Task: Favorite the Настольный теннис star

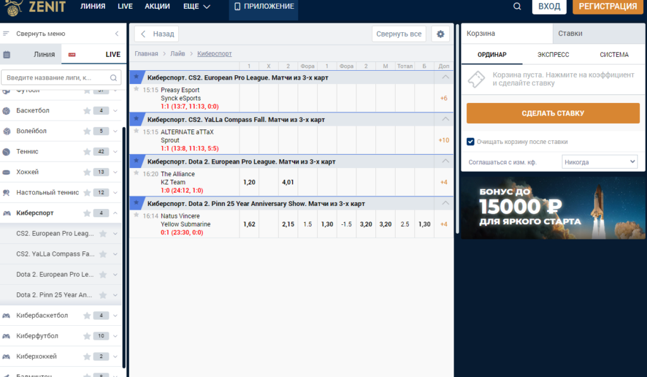Action: pyautogui.click(x=87, y=193)
